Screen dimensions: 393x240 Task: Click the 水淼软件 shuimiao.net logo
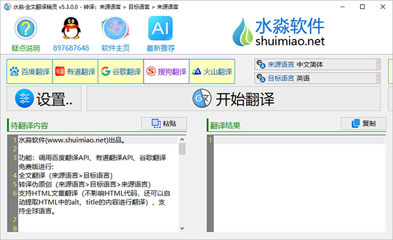(278, 32)
